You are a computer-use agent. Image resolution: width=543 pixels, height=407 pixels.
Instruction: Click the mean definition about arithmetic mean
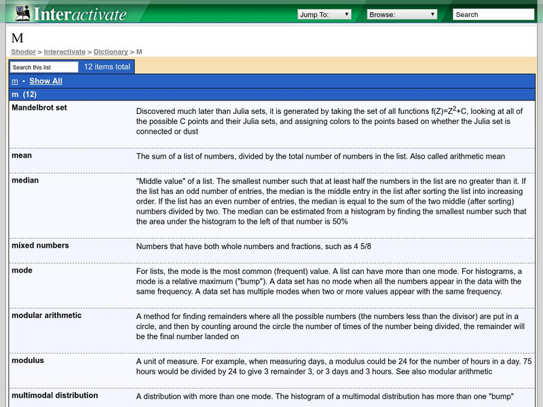tap(320, 156)
